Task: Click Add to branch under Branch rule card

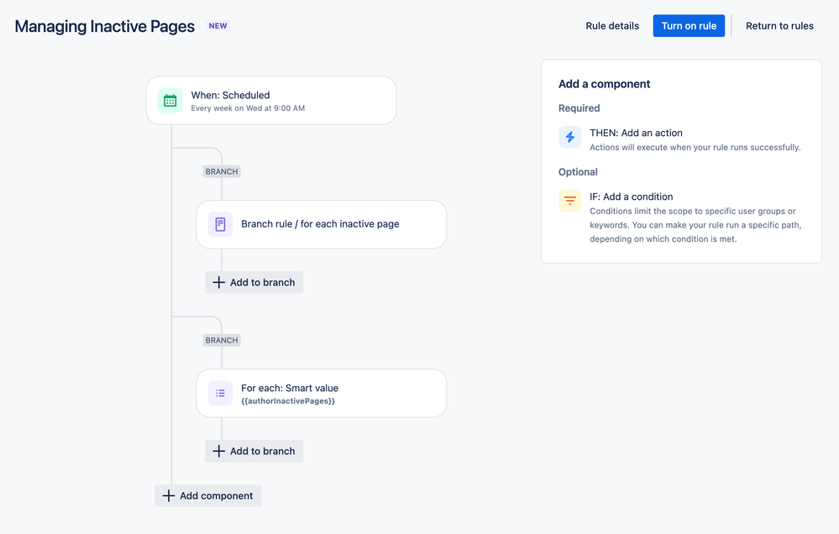Action: click(x=254, y=282)
